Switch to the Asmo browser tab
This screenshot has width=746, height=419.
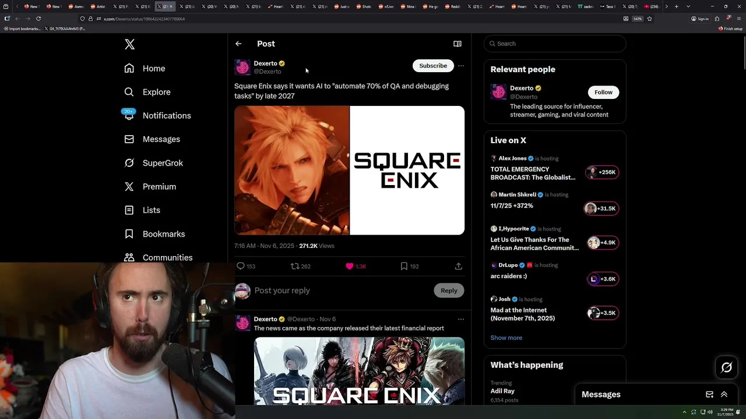click(x=75, y=6)
